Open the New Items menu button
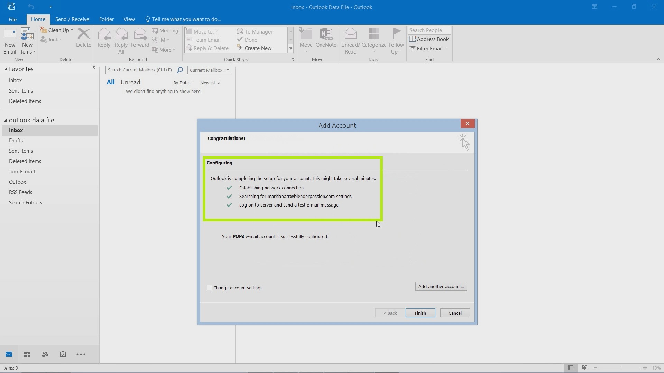This screenshot has width=664, height=373. 27,41
